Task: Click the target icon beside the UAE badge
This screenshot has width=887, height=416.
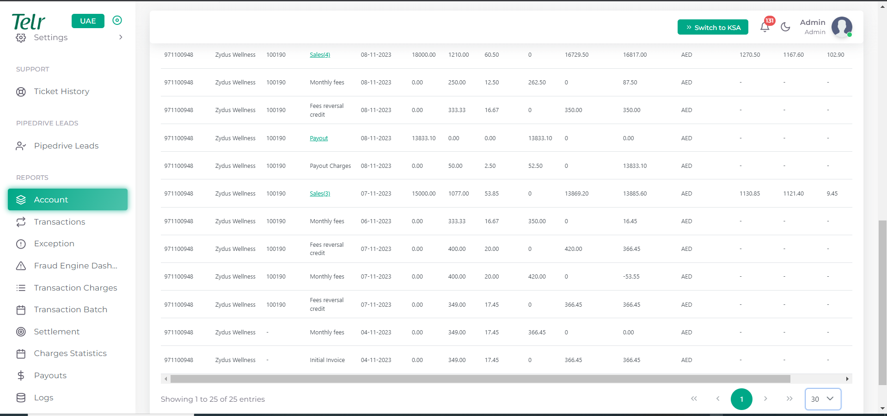Action: pos(117,20)
